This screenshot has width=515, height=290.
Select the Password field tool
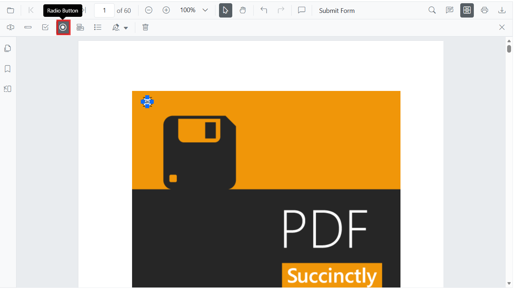click(x=28, y=28)
